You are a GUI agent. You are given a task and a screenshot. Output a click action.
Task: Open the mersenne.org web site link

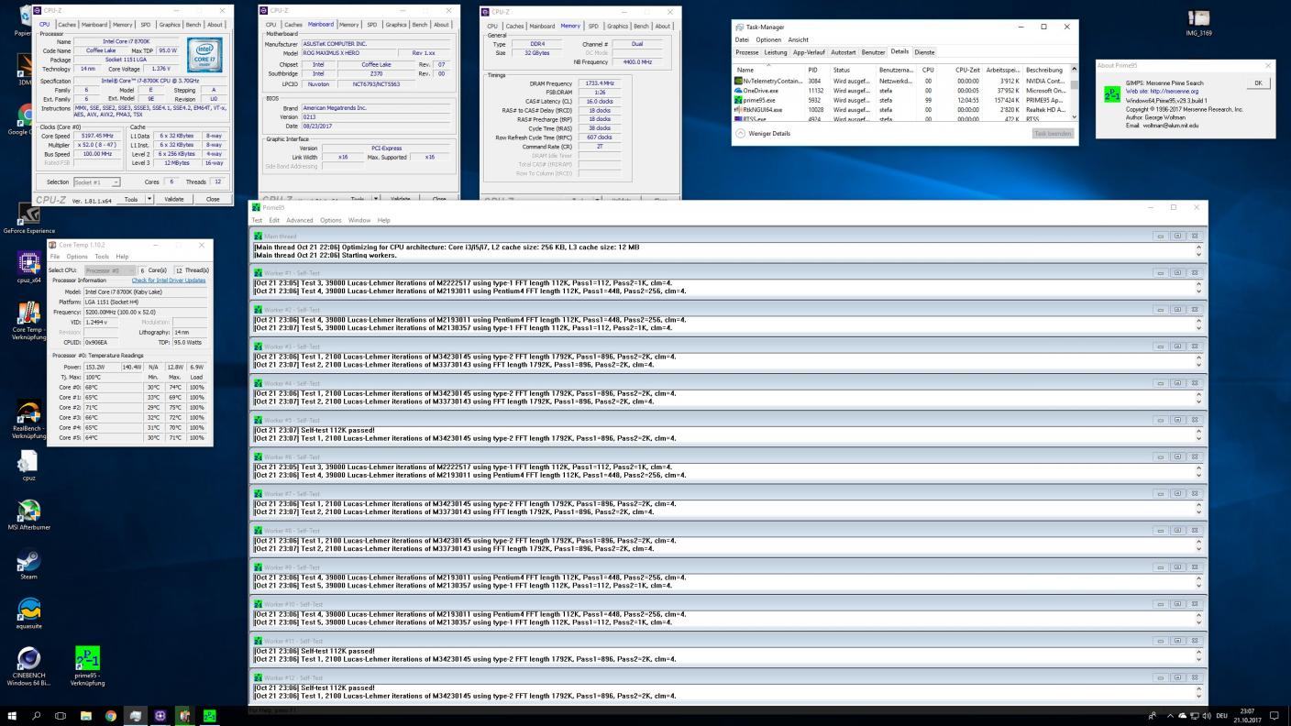pyautogui.click(x=1175, y=92)
